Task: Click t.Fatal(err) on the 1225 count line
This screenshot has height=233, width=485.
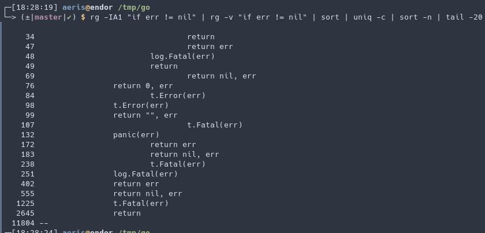Action: click(x=141, y=203)
